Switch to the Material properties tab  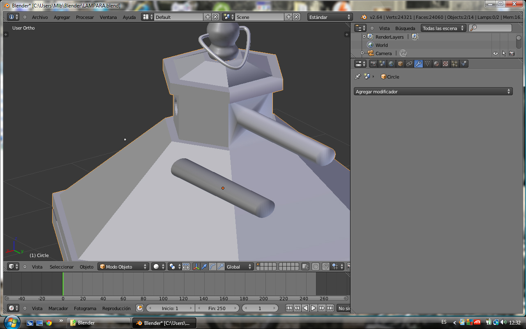[436, 64]
